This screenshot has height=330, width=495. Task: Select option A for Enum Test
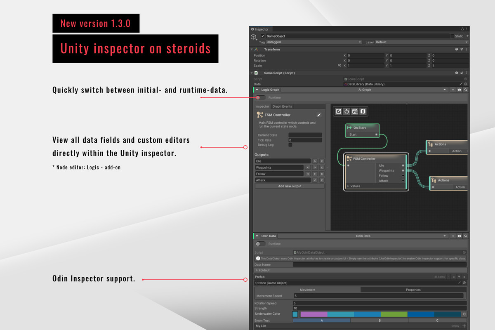321,320
